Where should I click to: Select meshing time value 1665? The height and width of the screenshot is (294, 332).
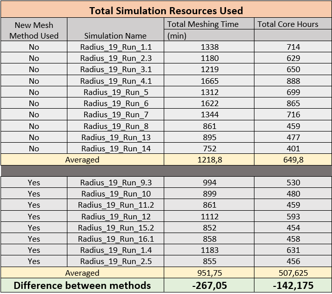(210, 81)
